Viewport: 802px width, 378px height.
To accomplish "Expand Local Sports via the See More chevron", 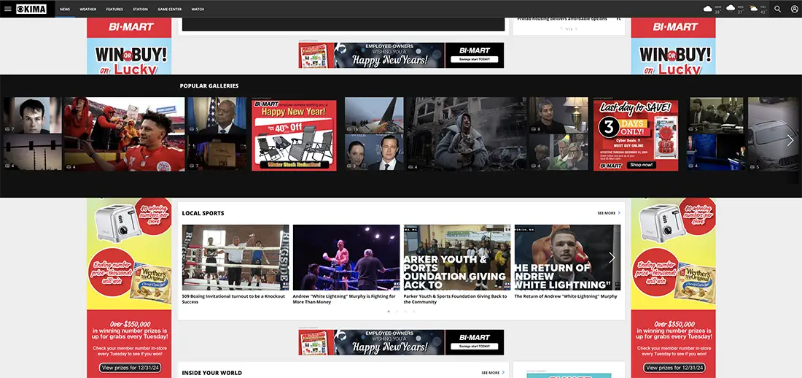I will [x=619, y=213].
